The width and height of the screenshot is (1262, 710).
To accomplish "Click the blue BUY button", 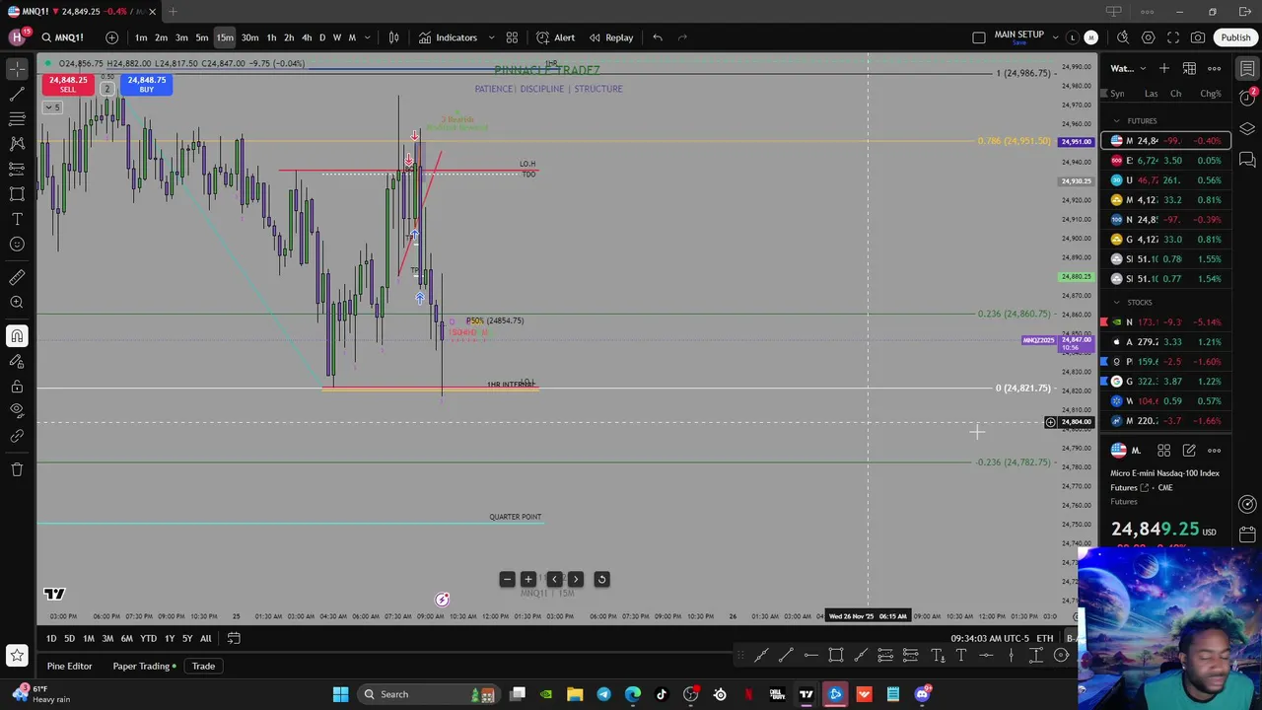I will [x=146, y=85].
